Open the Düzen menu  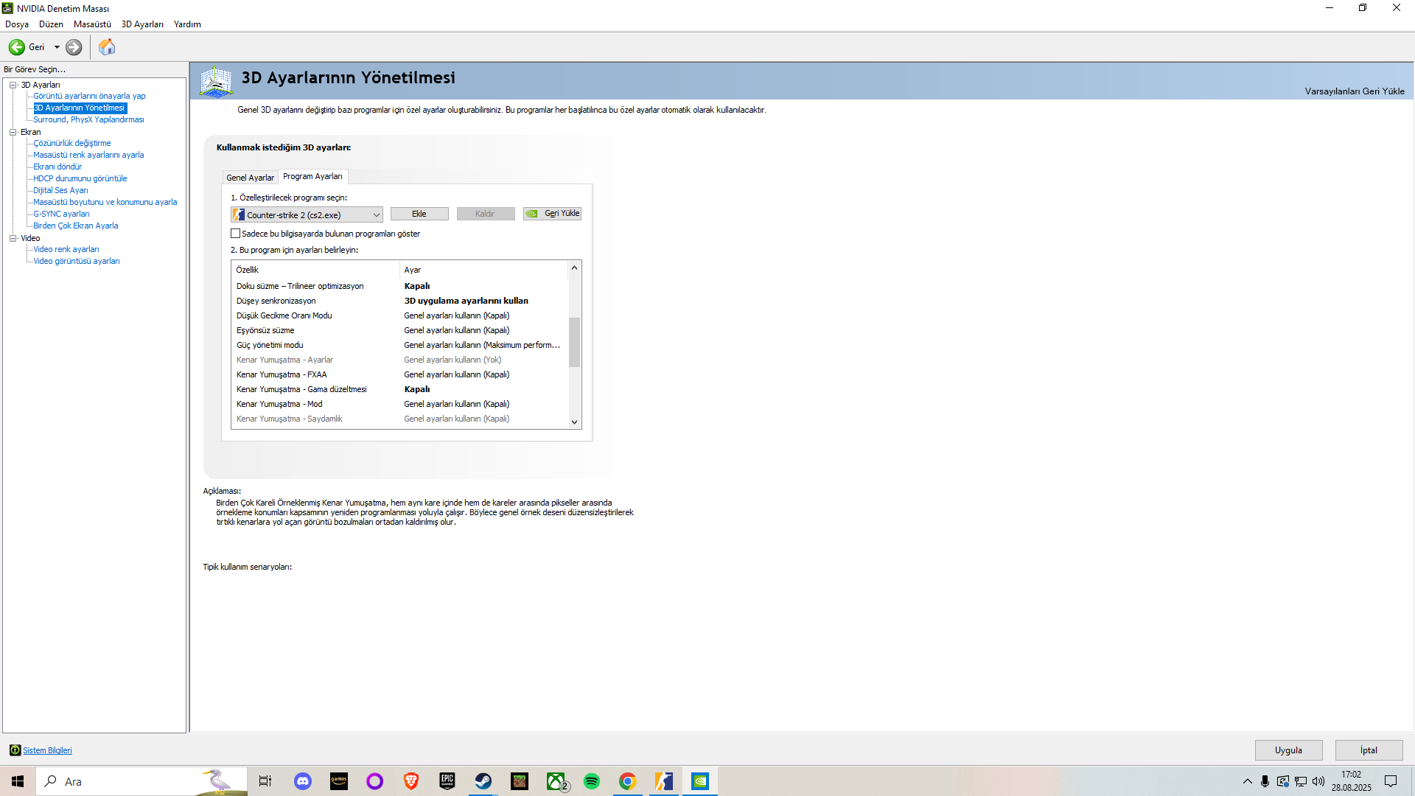coord(51,24)
